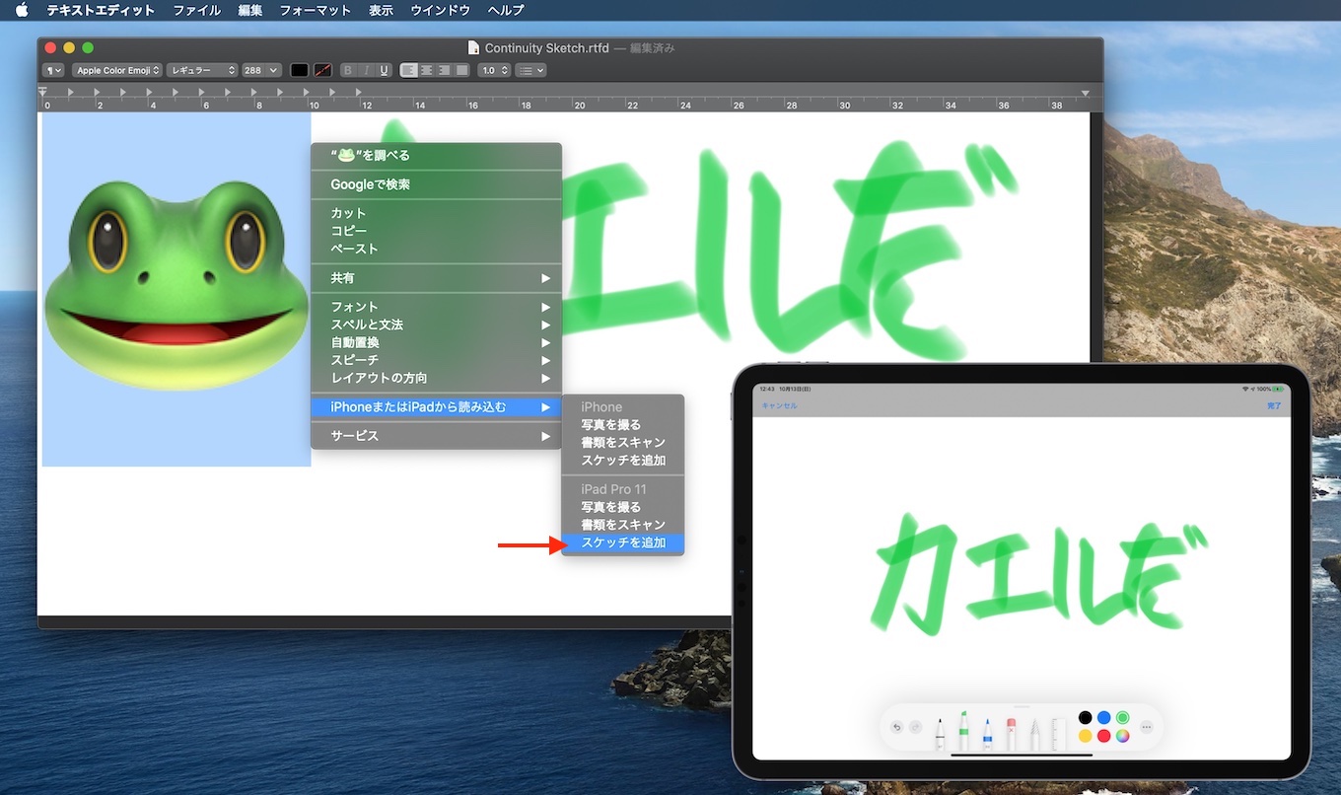Choose コピー from context menu

coord(436,231)
